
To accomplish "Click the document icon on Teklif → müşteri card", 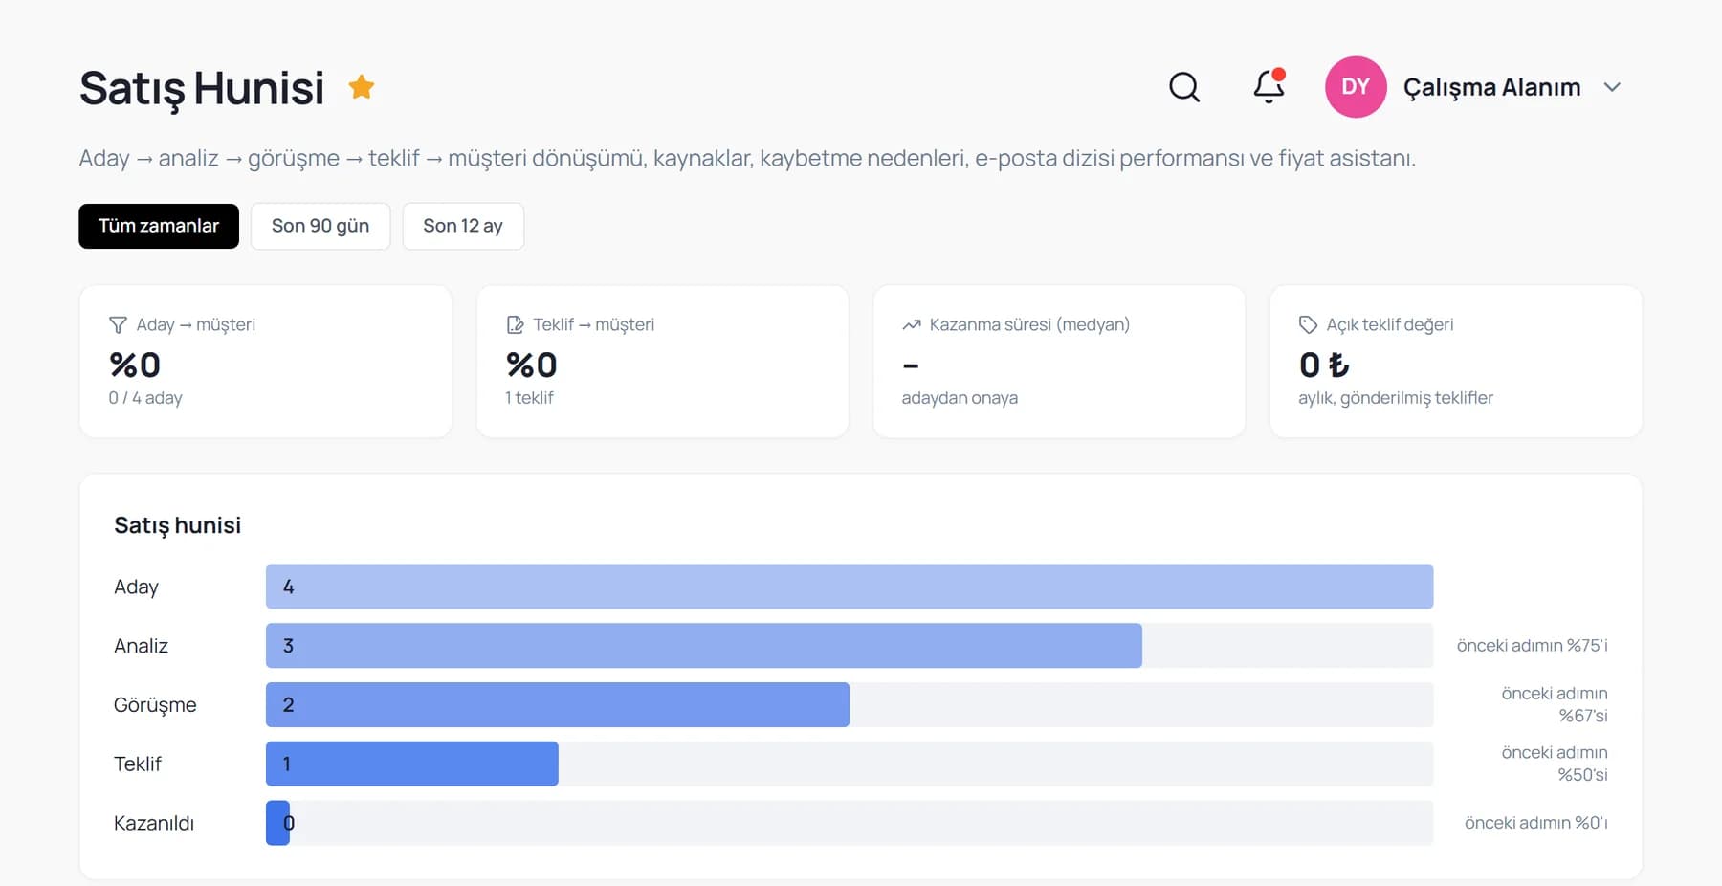I will coord(515,325).
